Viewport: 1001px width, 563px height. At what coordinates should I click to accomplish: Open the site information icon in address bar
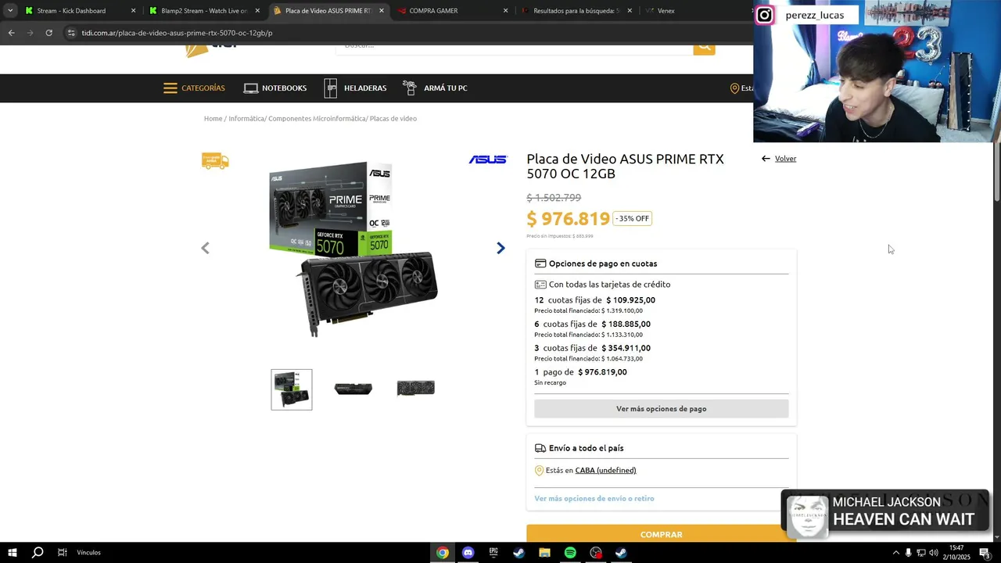[71, 33]
